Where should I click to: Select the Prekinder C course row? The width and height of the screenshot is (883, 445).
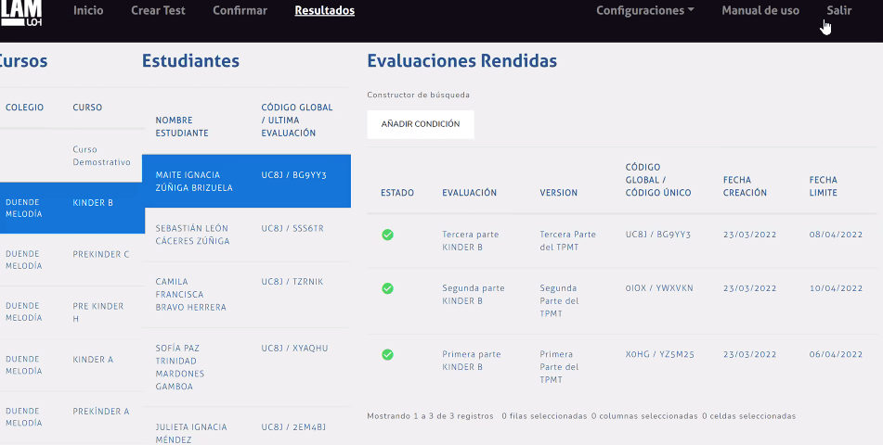[x=101, y=254]
